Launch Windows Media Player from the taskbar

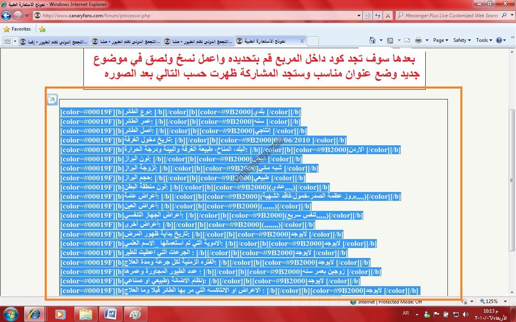(x=60, y=314)
